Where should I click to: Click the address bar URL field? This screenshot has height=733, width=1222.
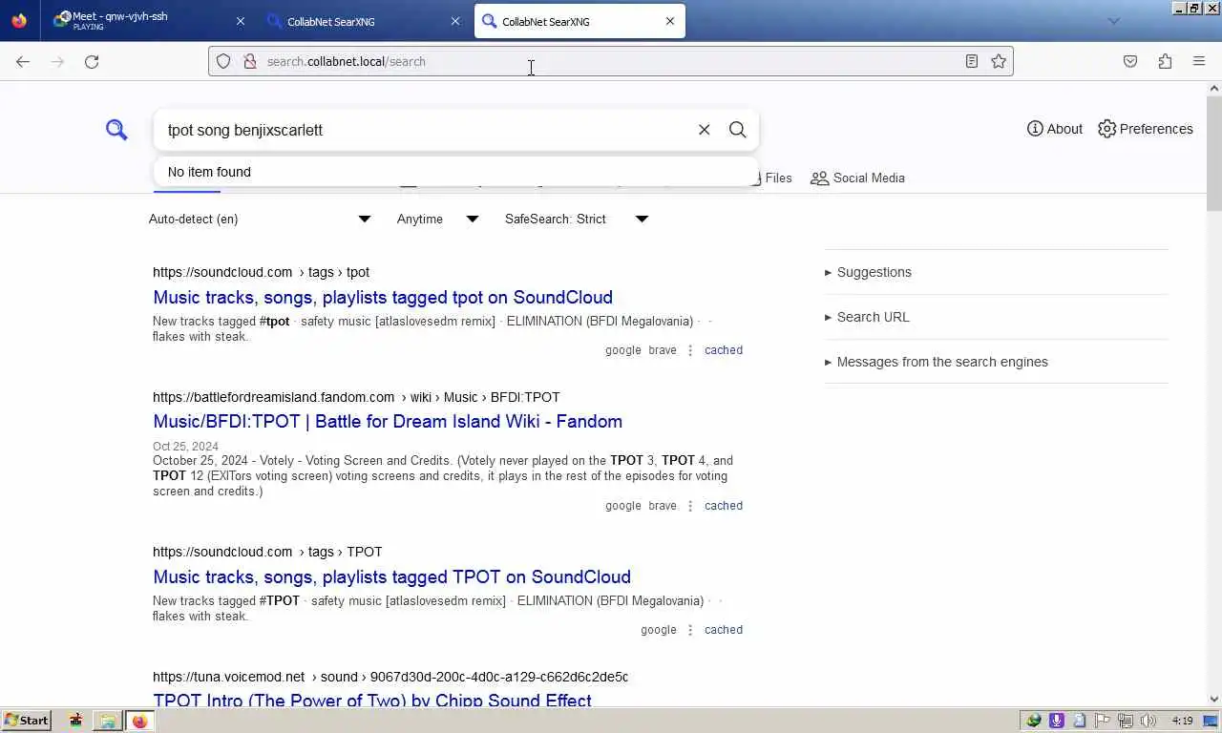tap(609, 61)
